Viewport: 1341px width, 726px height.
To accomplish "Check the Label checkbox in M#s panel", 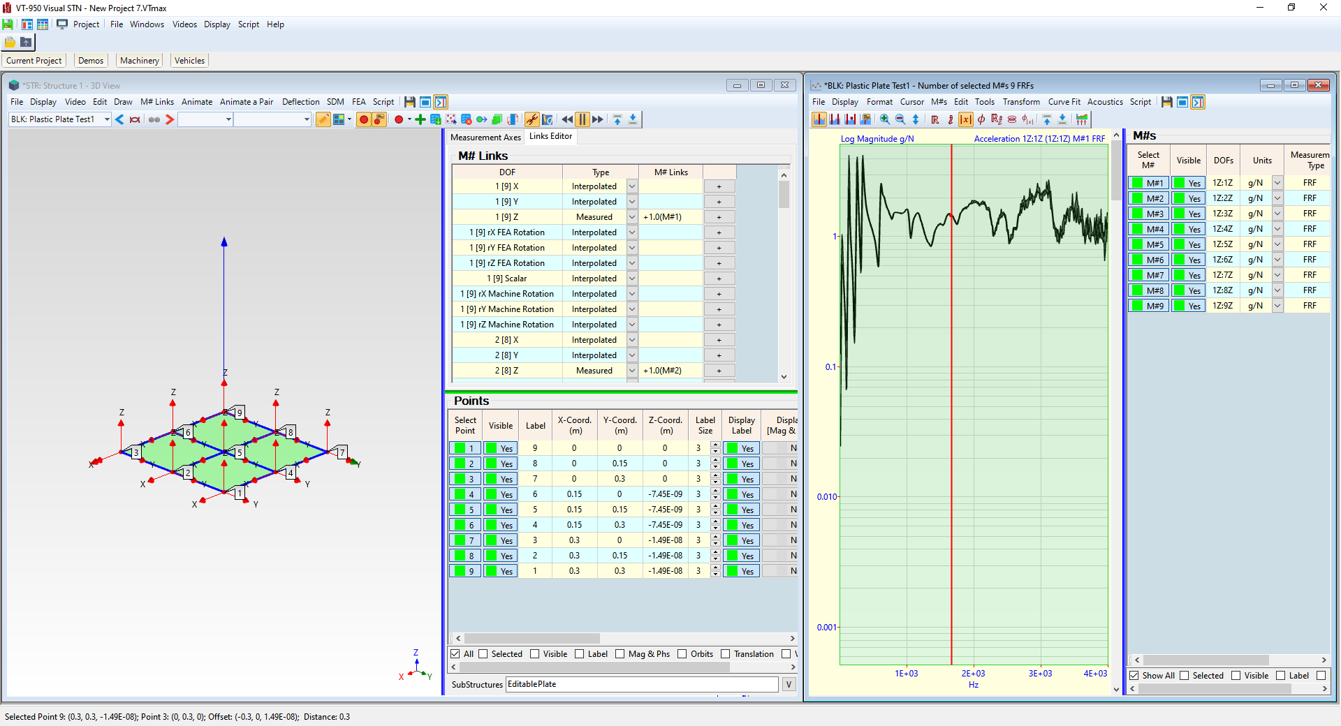I will click(1281, 676).
